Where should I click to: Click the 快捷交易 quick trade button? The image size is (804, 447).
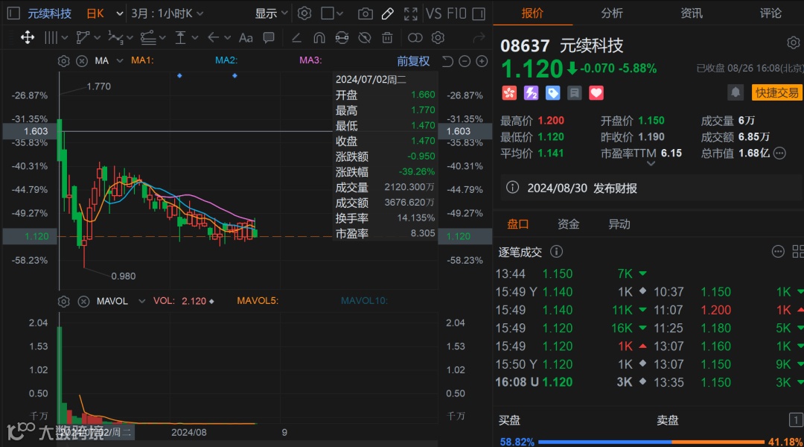776,92
